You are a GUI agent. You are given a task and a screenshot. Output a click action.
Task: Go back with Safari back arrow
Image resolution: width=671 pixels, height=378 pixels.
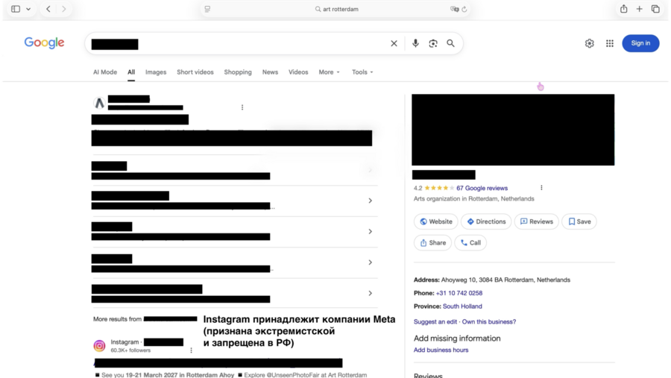(48, 9)
